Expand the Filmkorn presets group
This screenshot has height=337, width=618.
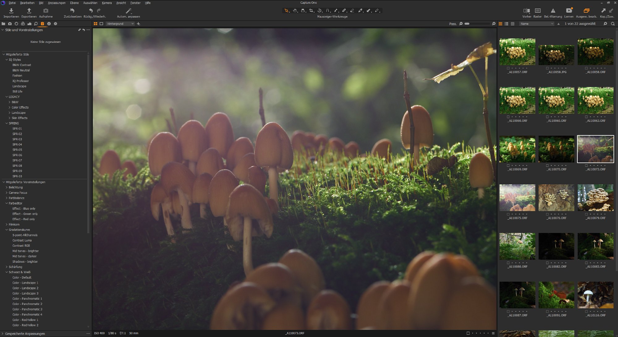point(6,224)
